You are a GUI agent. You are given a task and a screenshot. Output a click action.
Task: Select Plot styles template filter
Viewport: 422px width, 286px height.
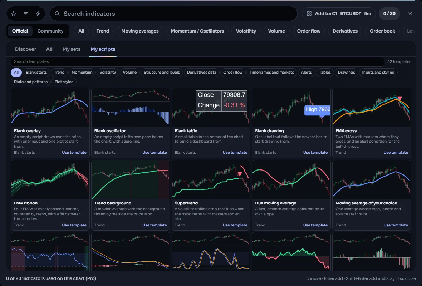pos(64,82)
